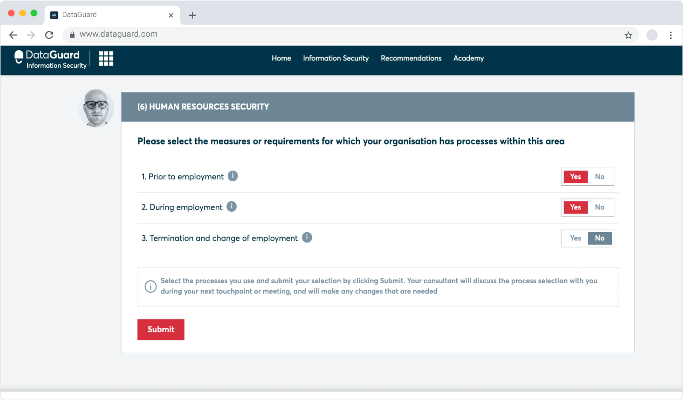Show info for Prior to employment
The image size is (683, 400).
pyautogui.click(x=233, y=176)
